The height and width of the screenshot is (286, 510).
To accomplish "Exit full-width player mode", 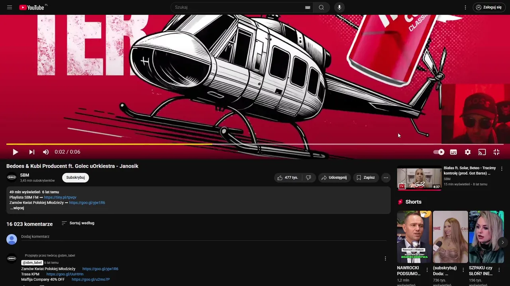I will [x=496, y=152].
